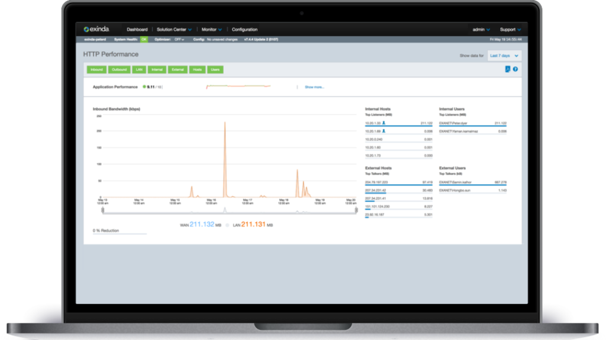Click user icon beside host 10.20.1.33
This screenshot has height=340, width=606.
tap(383, 123)
